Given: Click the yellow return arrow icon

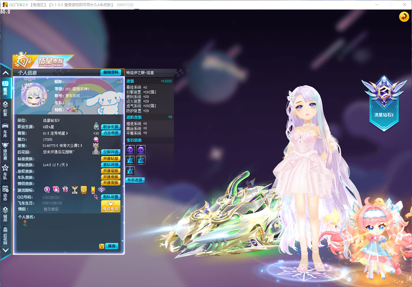Looking at the screenshot, I should 404,17.
